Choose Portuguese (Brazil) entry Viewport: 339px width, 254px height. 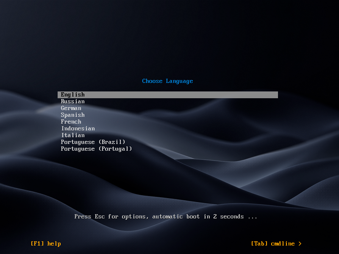(93, 142)
